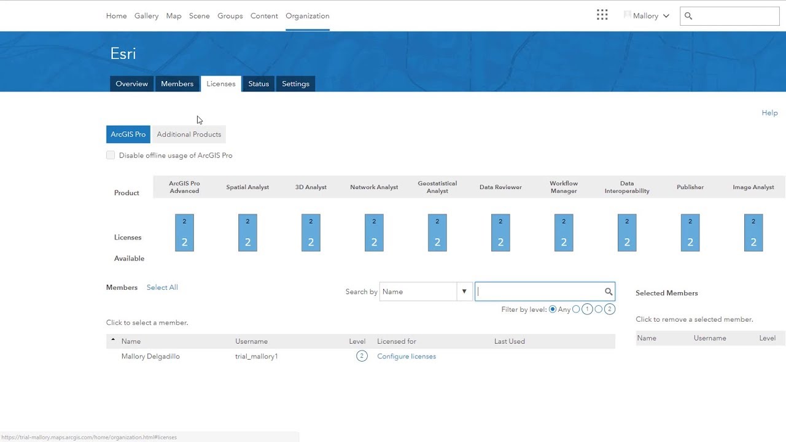786x442 pixels.
Task: Click the Select All members link
Action: pyautogui.click(x=162, y=287)
